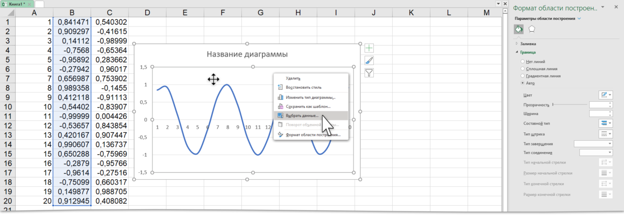Choose the 'Сплошная линия' radio option
This screenshot has height=216, width=624.
[x=523, y=69]
